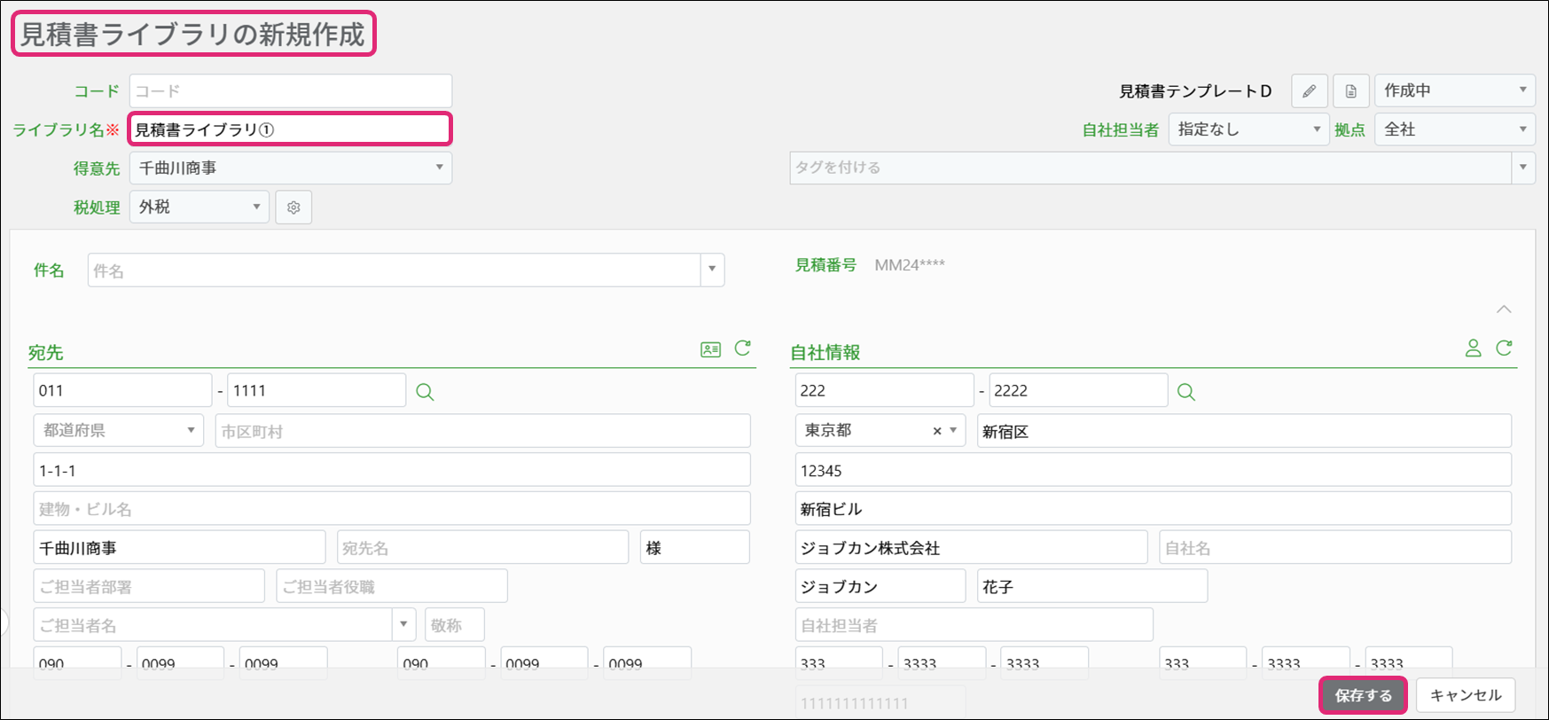The image size is (1549, 720).
Task: Open the 自社担当者 dropdown 指定なし
Action: [x=1248, y=129]
